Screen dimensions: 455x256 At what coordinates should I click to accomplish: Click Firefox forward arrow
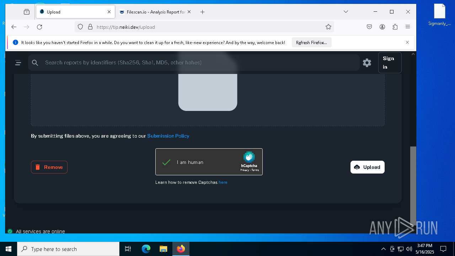(27, 27)
